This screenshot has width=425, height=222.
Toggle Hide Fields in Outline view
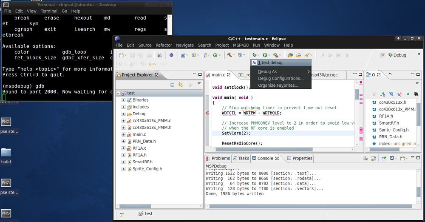[x=391, y=94]
